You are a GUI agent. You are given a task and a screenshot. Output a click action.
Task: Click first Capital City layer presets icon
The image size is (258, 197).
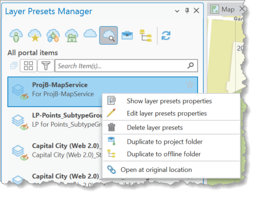(x=20, y=153)
